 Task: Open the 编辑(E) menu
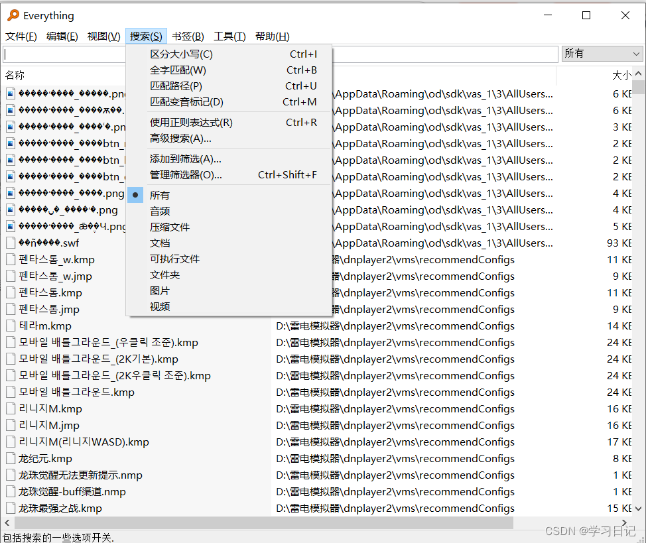click(62, 36)
